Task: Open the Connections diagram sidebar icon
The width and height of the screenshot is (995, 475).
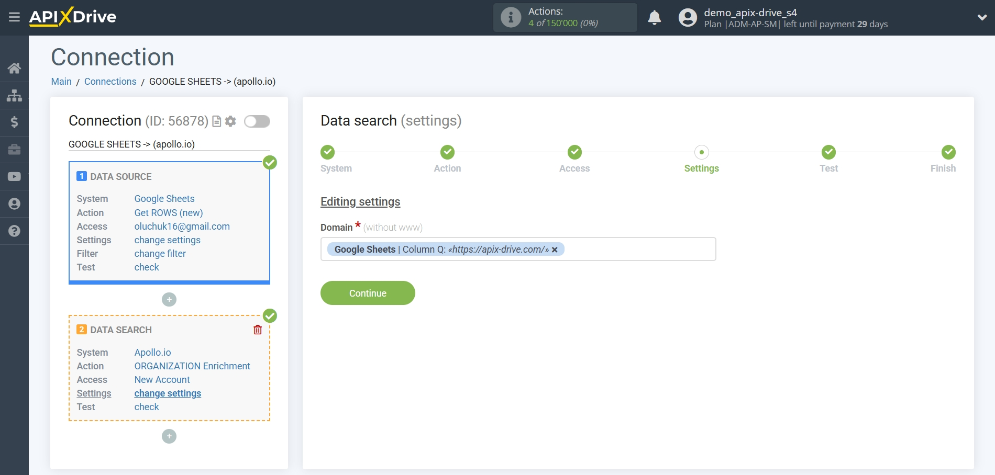Action: pyautogui.click(x=14, y=95)
